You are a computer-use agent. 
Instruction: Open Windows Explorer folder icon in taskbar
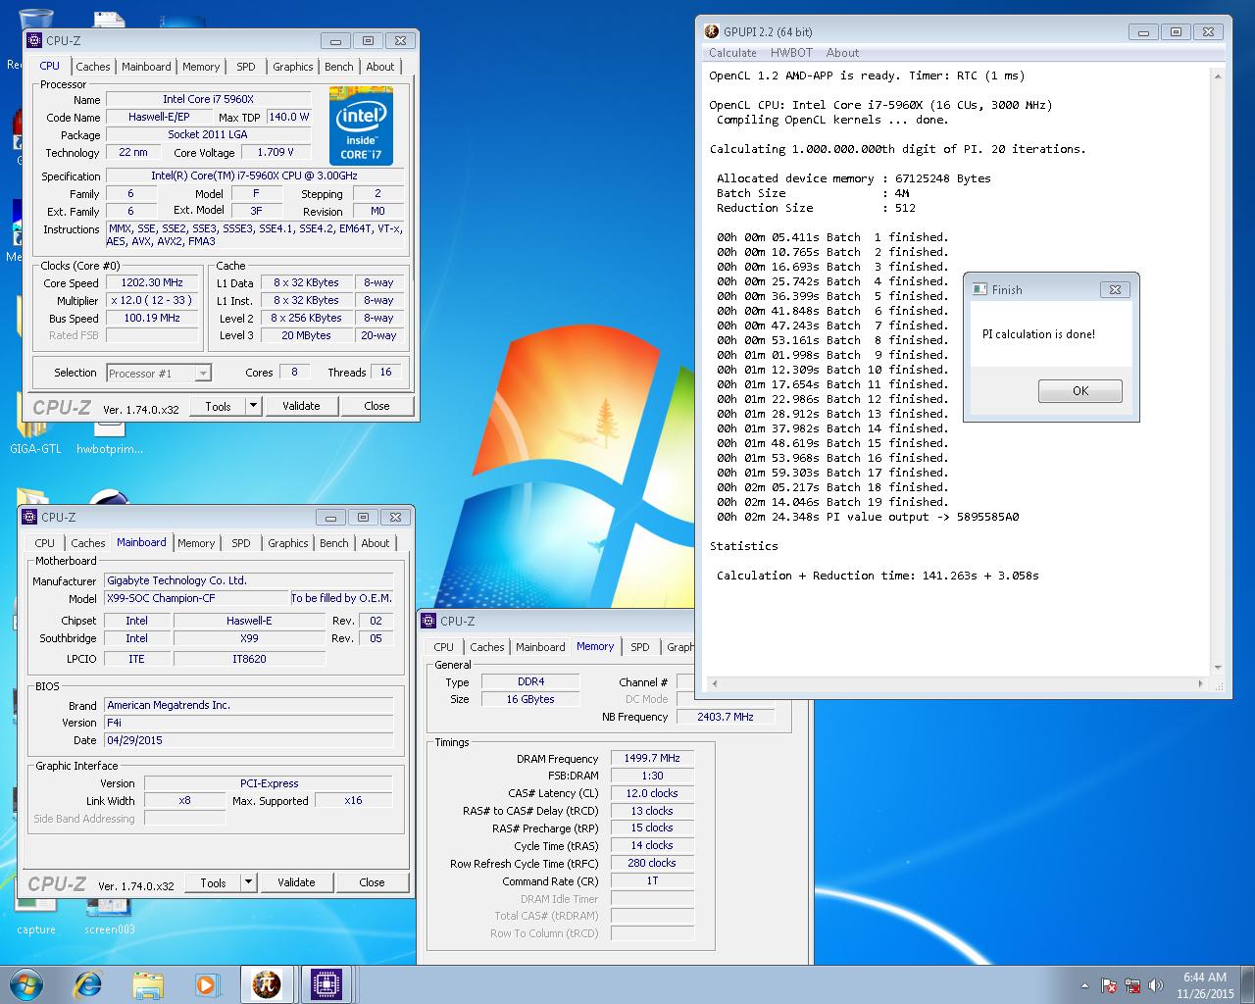(148, 984)
